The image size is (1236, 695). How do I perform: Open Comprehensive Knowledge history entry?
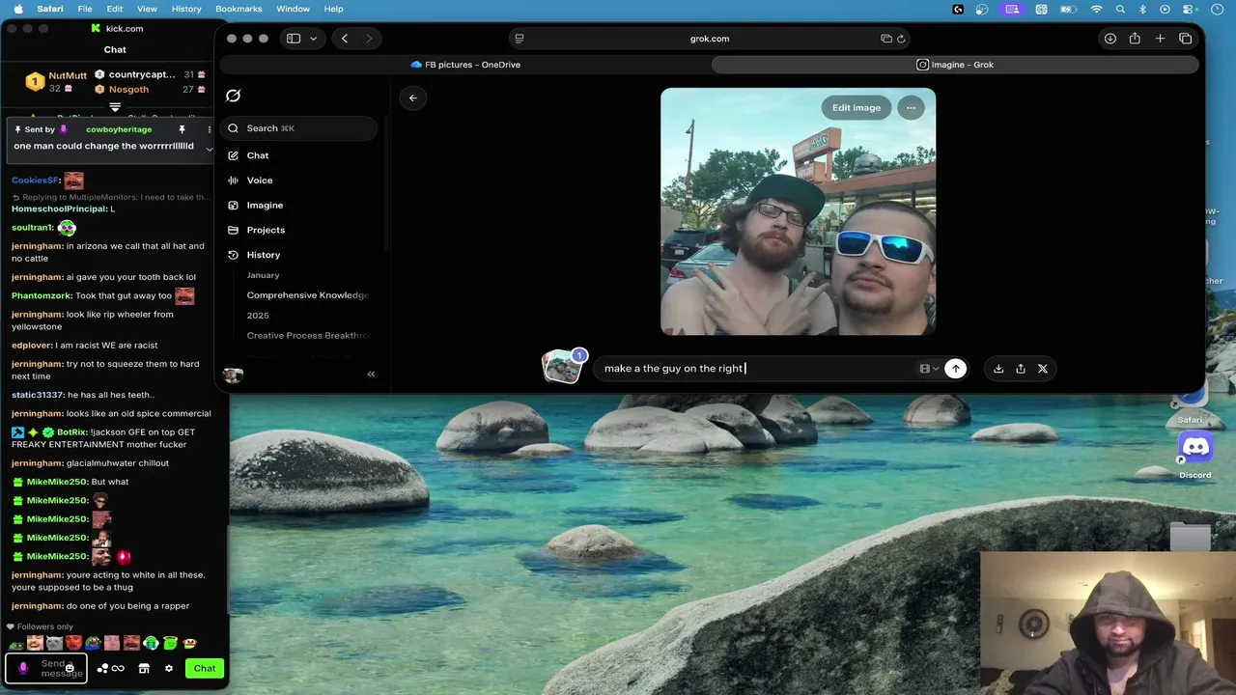click(x=308, y=295)
